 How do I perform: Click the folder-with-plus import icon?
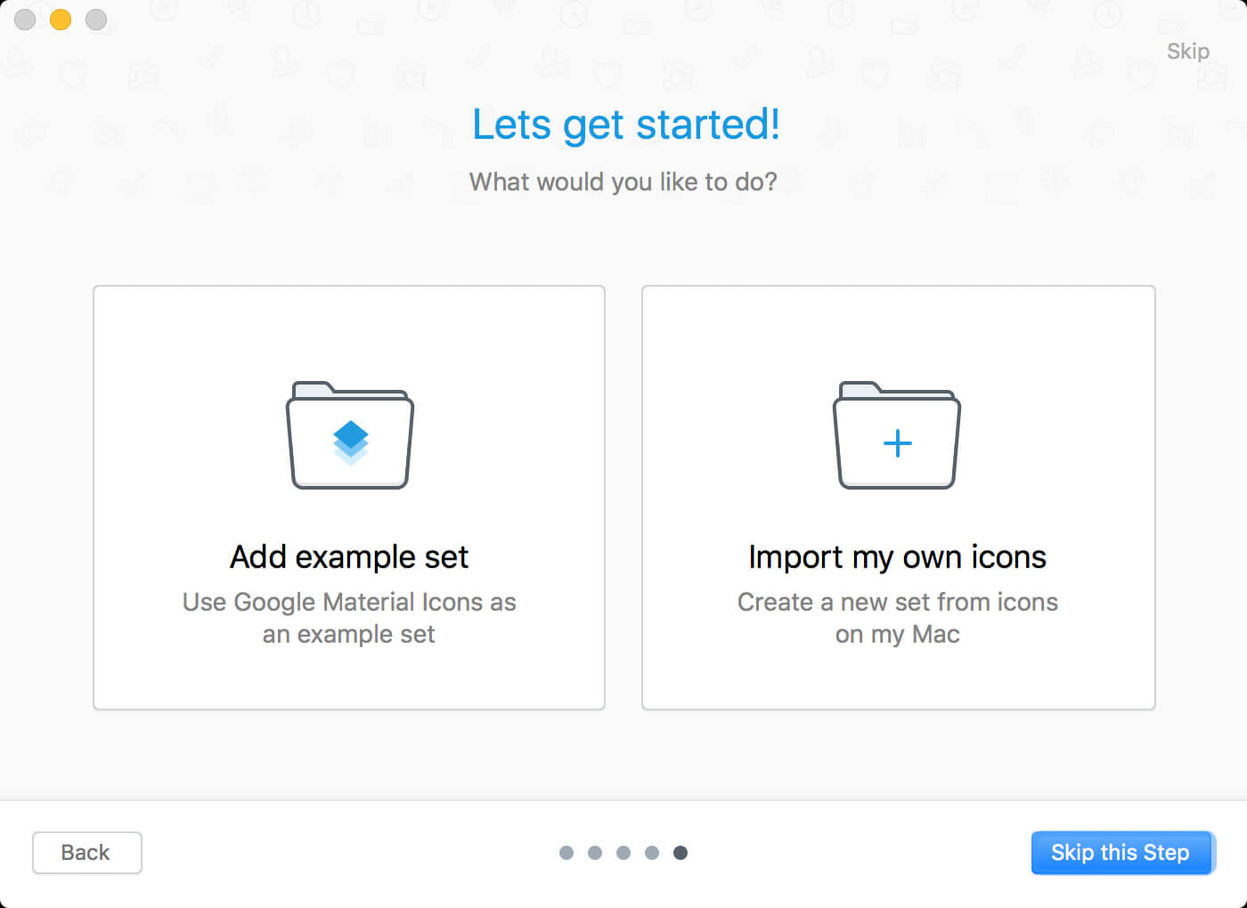tap(897, 435)
